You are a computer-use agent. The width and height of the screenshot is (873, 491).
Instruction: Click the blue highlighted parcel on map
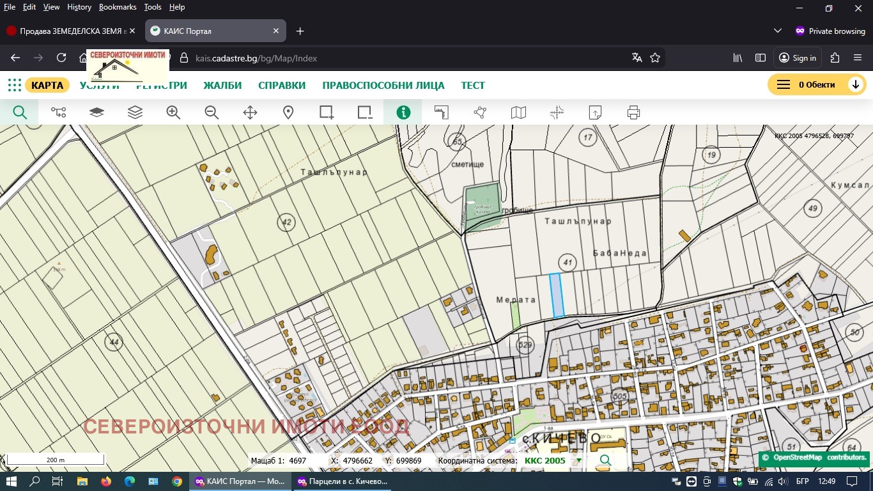[x=557, y=295]
